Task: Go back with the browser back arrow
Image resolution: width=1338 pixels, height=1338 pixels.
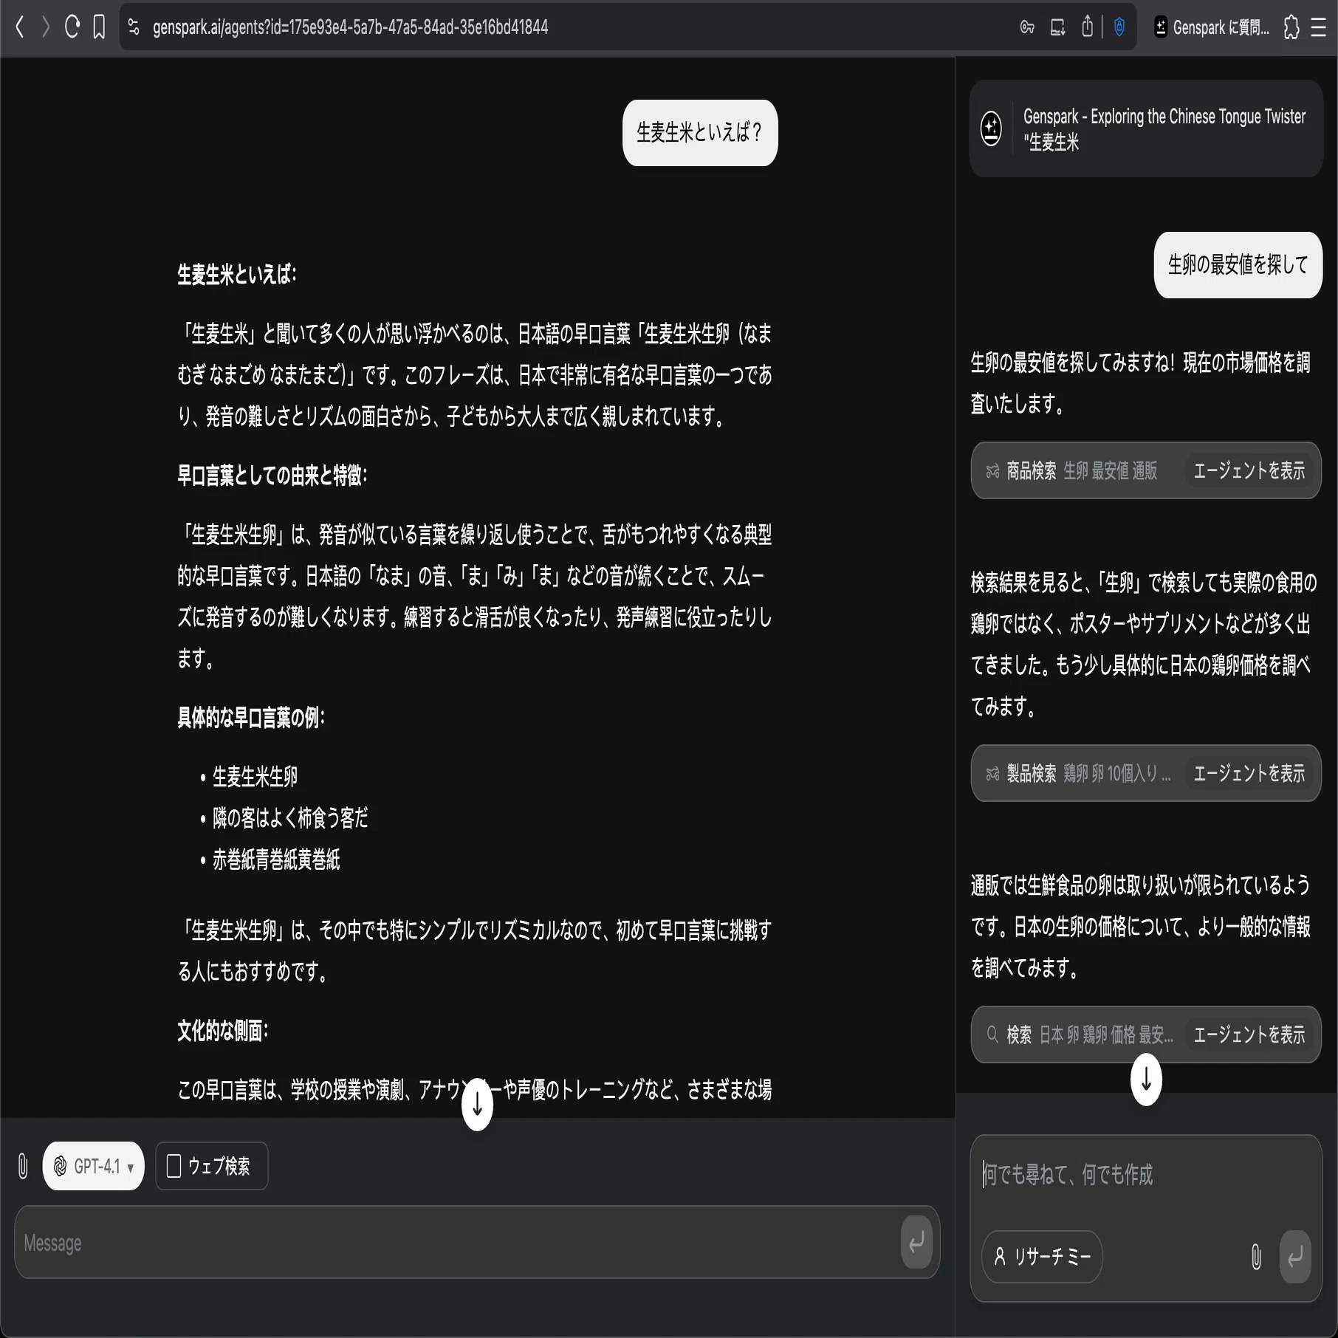Action: point(20,27)
